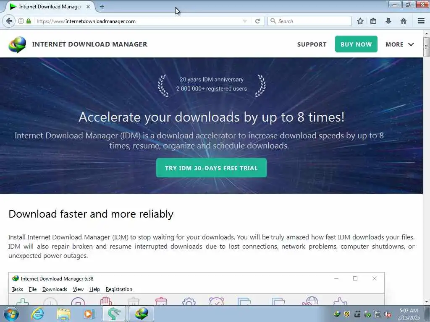The width and height of the screenshot is (430, 322).
Task: Open site information icon in address bar
Action: pos(21,21)
